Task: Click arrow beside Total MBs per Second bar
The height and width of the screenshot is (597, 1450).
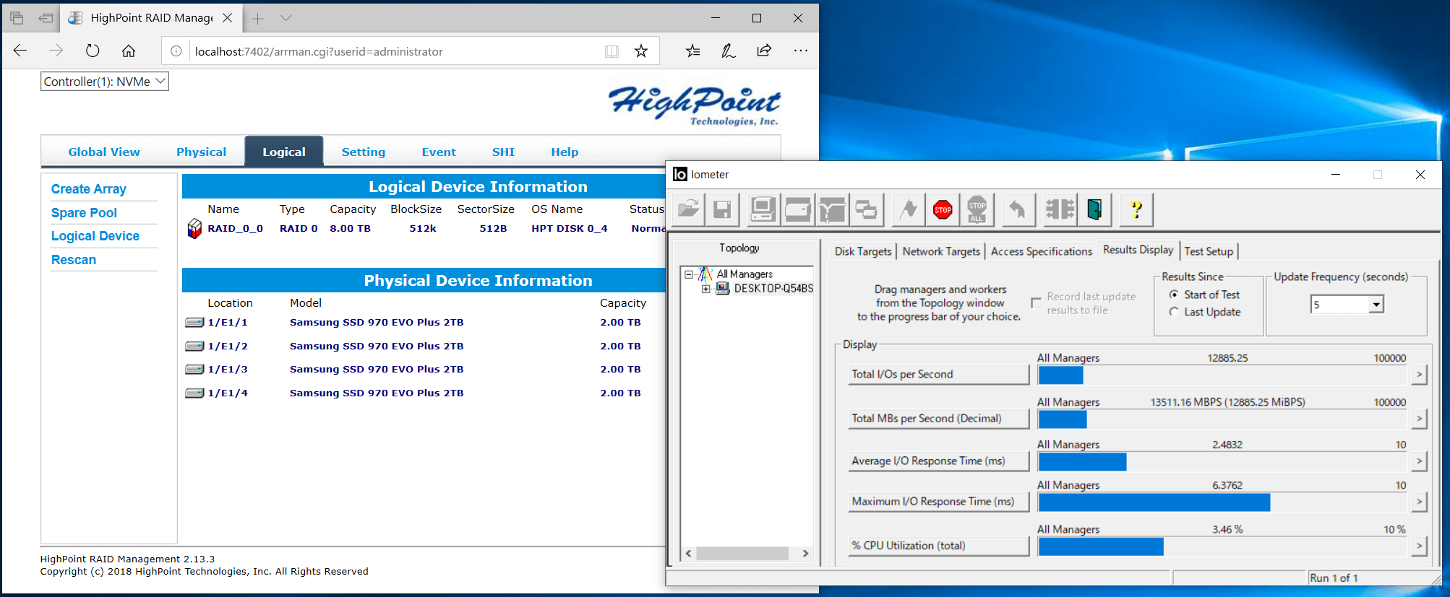Action: [x=1419, y=419]
